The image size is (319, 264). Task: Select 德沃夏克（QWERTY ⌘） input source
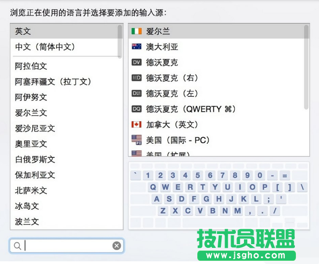pyautogui.click(x=219, y=109)
